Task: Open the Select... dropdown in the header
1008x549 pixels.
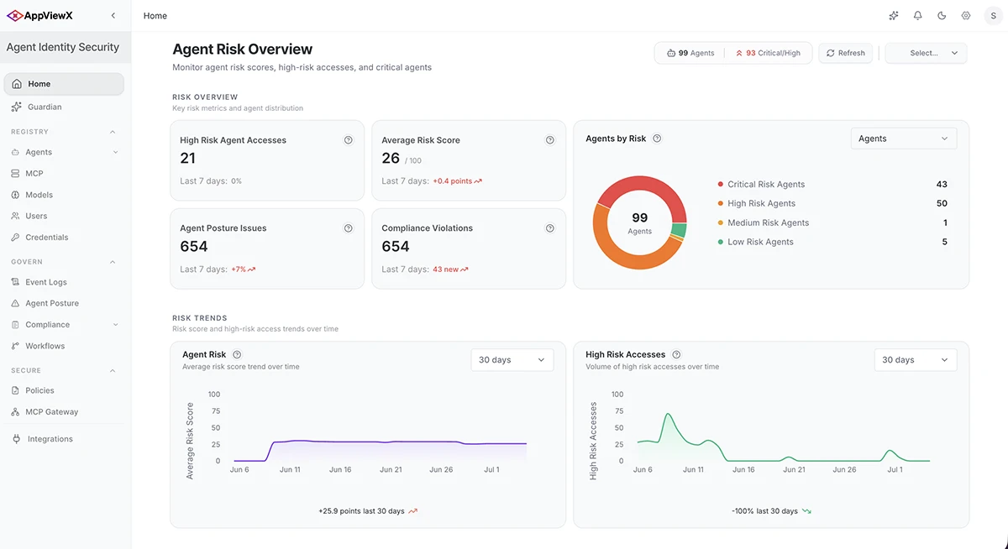Action: coord(926,53)
